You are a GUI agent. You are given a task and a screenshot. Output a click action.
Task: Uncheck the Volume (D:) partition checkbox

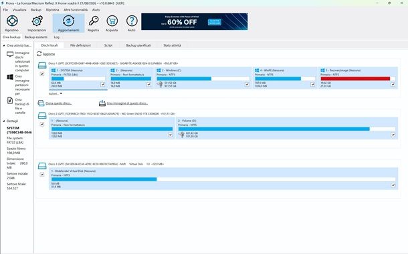[393, 135]
